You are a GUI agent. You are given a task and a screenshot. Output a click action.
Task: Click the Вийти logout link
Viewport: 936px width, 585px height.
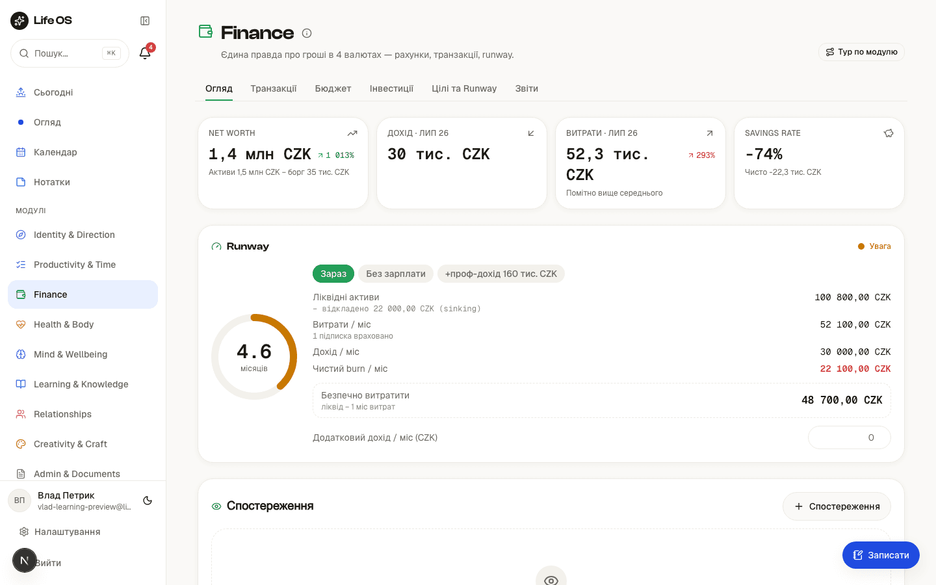[49, 563]
